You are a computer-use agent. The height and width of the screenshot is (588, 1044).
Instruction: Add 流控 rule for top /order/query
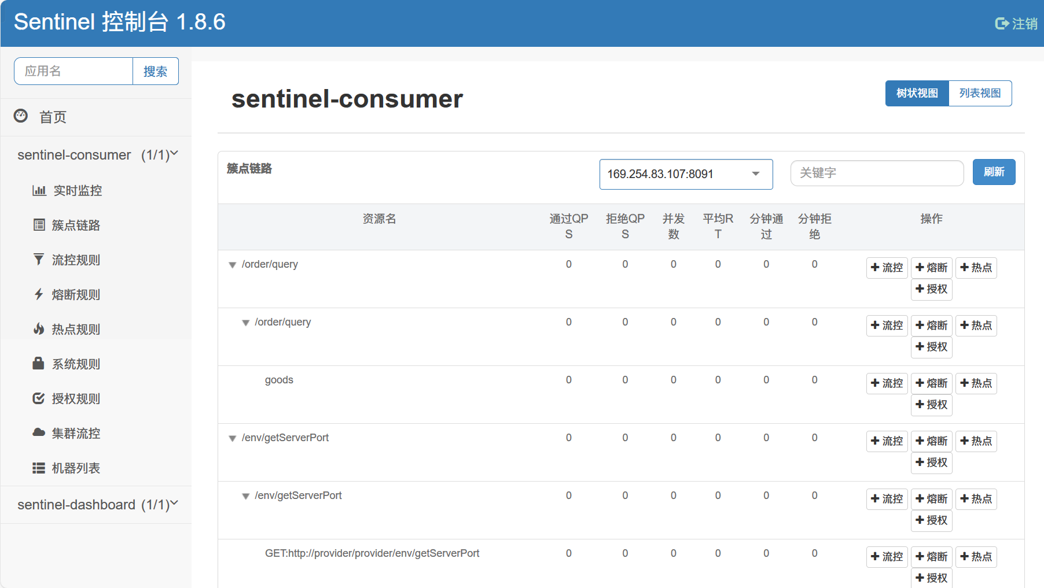coord(887,268)
